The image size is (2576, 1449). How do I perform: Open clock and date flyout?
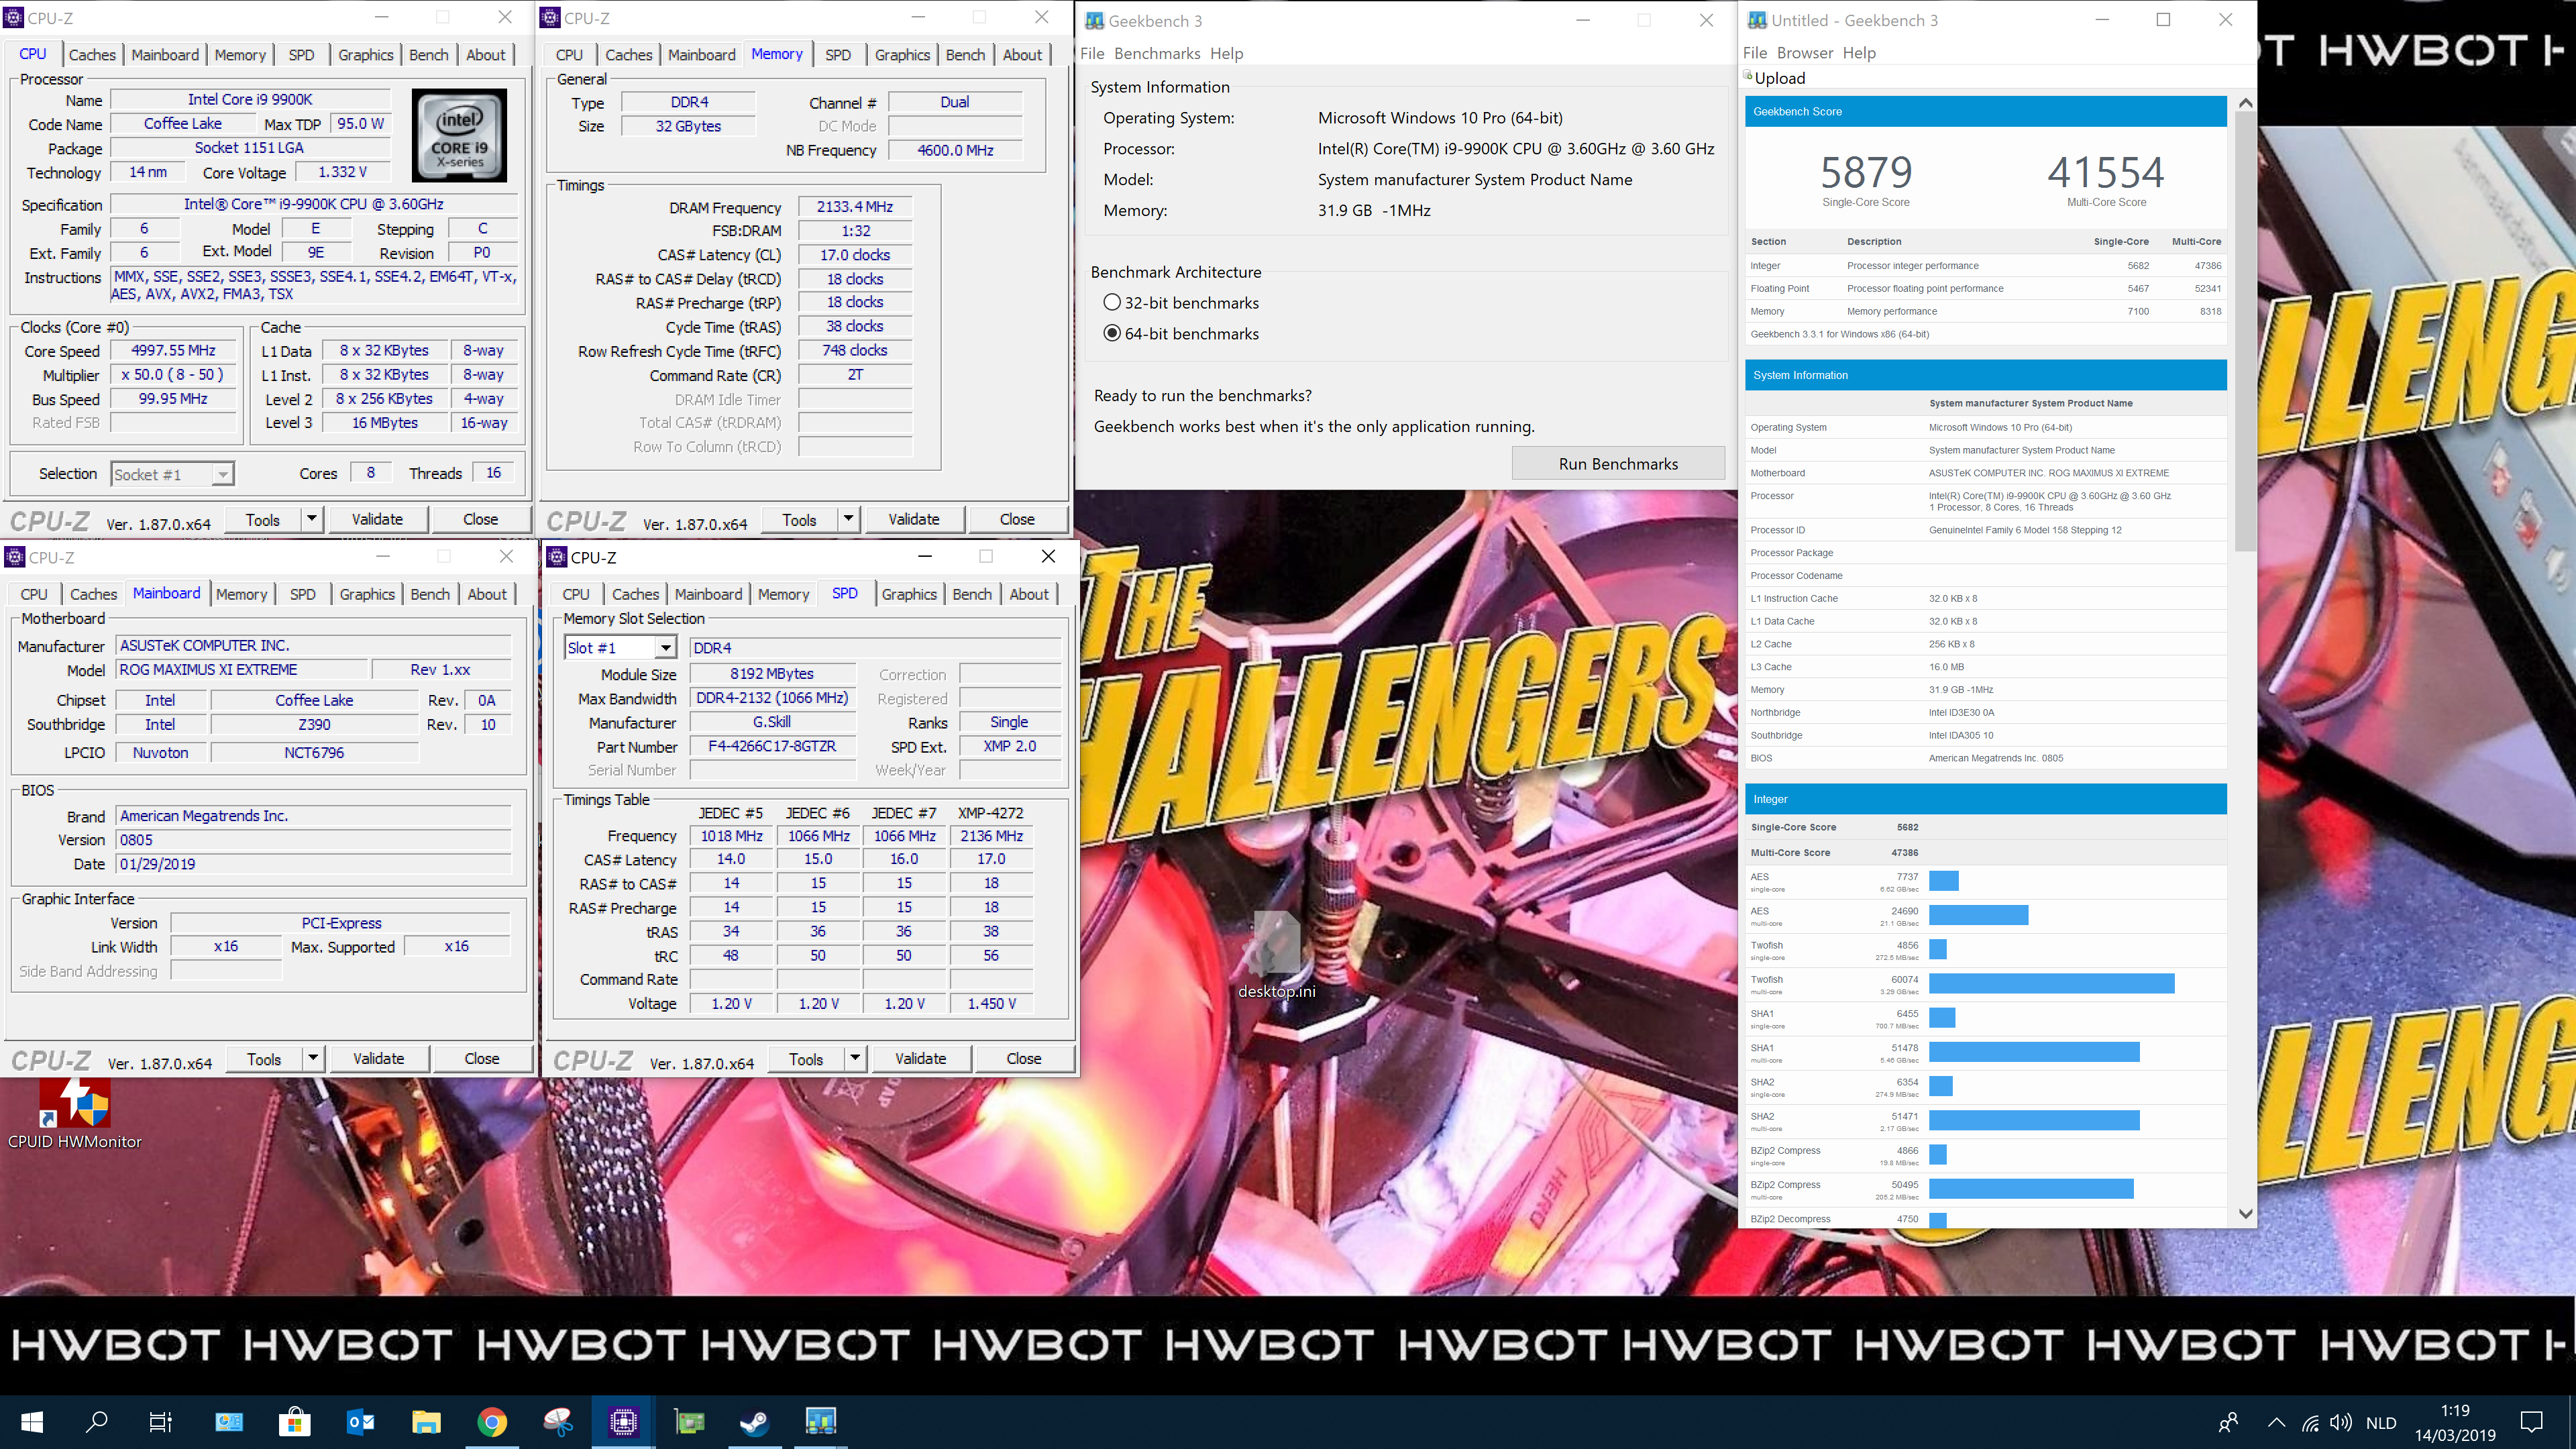click(x=2455, y=1422)
